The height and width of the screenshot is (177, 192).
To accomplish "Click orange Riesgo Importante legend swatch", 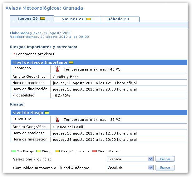I will 58,151.
